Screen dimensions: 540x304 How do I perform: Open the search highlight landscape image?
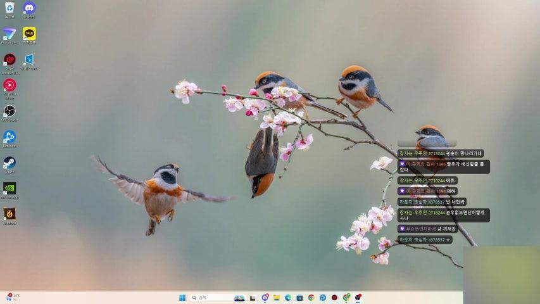(x=239, y=298)
